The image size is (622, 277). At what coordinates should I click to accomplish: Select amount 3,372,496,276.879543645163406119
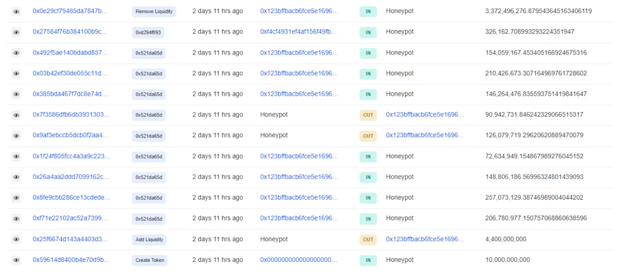click(538, 11)
